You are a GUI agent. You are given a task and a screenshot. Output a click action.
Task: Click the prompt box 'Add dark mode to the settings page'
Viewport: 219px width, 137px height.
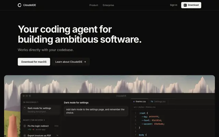pos(96,111)
